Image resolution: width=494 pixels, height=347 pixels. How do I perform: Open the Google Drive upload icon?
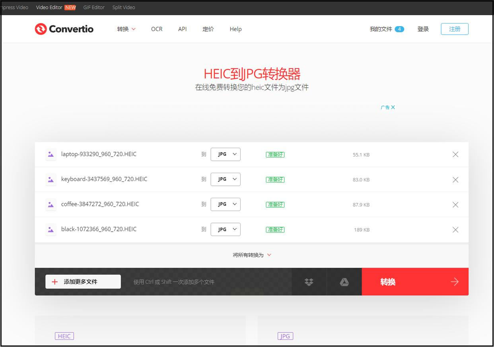click(344, 282)
